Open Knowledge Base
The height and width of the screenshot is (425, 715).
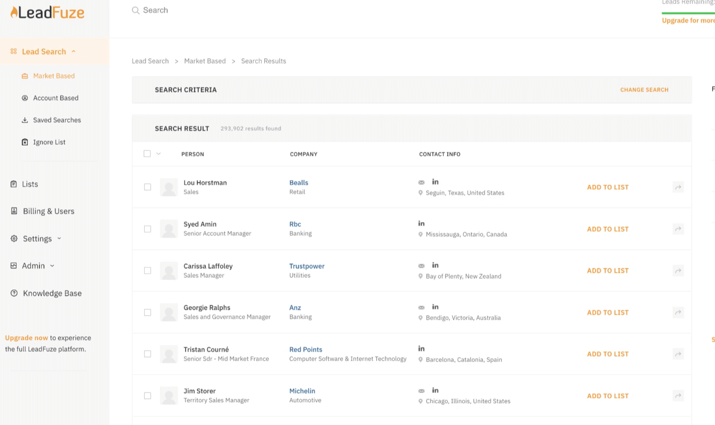click(x=52, y=293)
